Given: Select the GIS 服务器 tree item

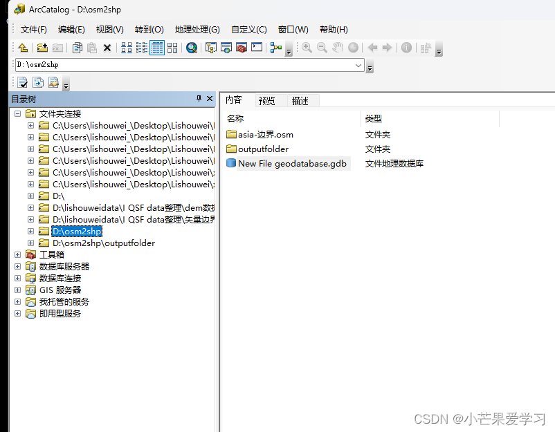Looking at the screenshot, I should (60, 290).
